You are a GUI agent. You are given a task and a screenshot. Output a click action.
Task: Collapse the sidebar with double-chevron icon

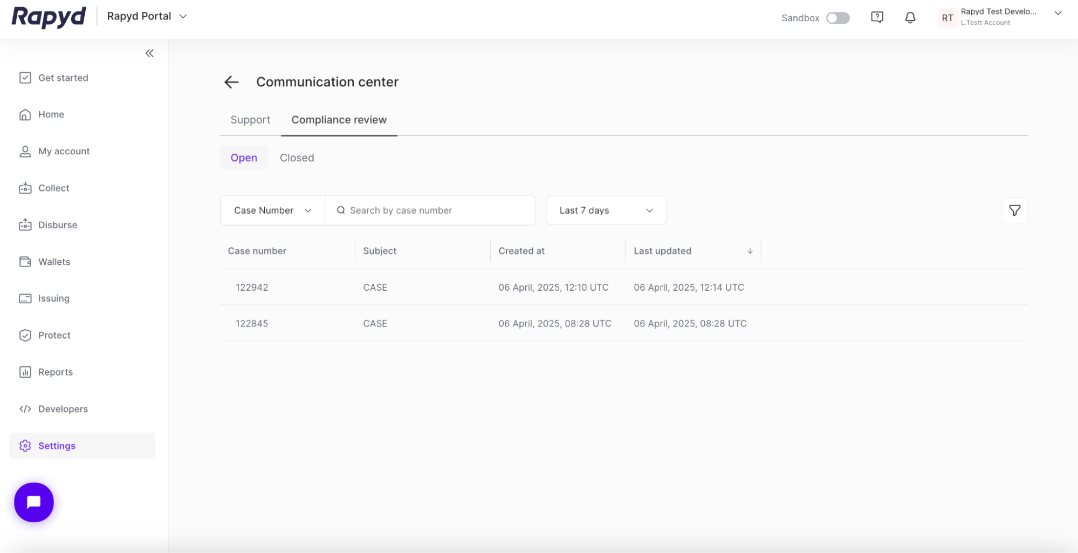pos(149,53)
